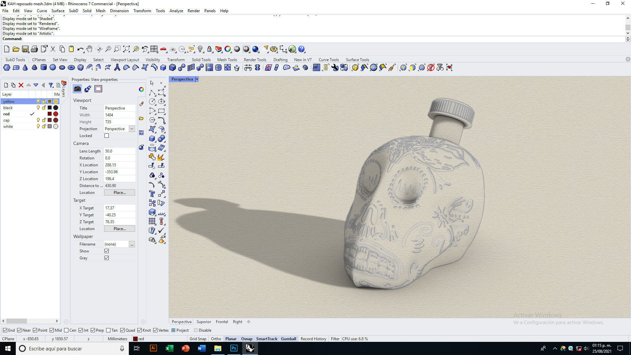Uncheck the wallpaper Gray checkbox
Image resolution: width=631 pixels, height=355 pixels.
coord(106,258)
